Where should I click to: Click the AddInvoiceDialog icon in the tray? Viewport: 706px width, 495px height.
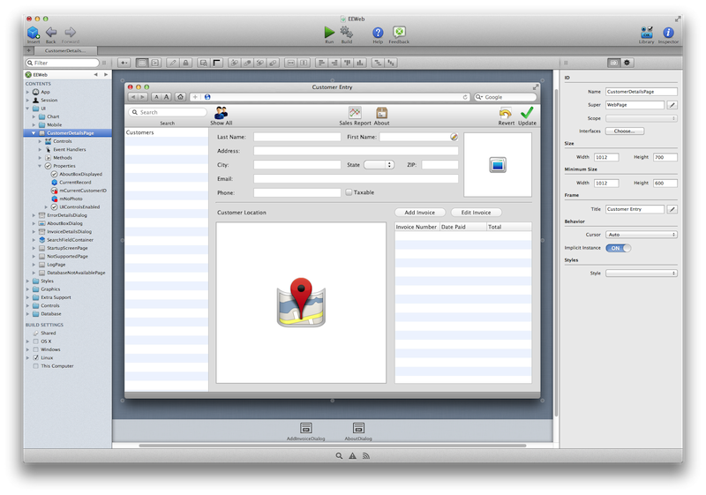click(305, 427)
